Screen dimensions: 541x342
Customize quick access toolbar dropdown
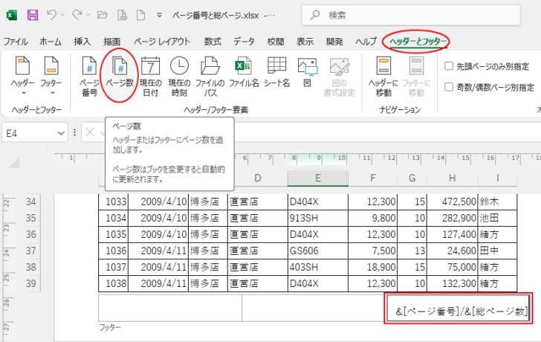pos(159,15)
